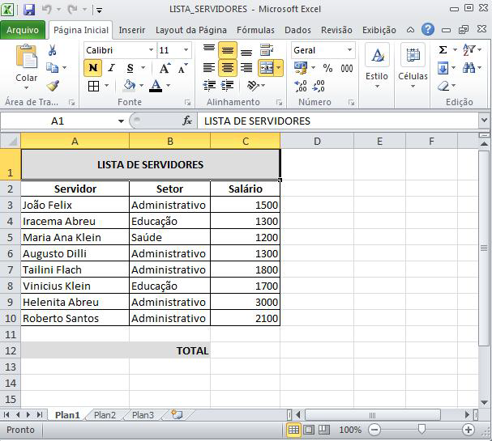This screenshot has height=441, width=492.
Task: Apply font color red A
Action: coord(156,85)
